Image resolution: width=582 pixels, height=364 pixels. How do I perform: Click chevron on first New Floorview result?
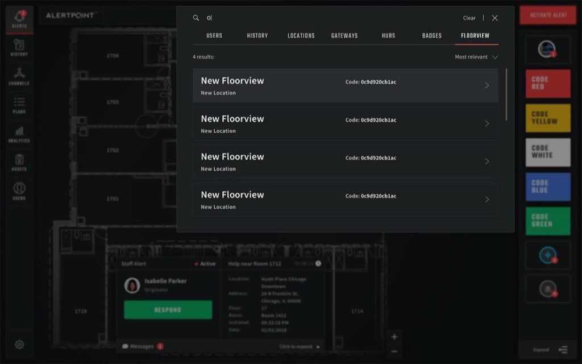(x=487, y=85)
